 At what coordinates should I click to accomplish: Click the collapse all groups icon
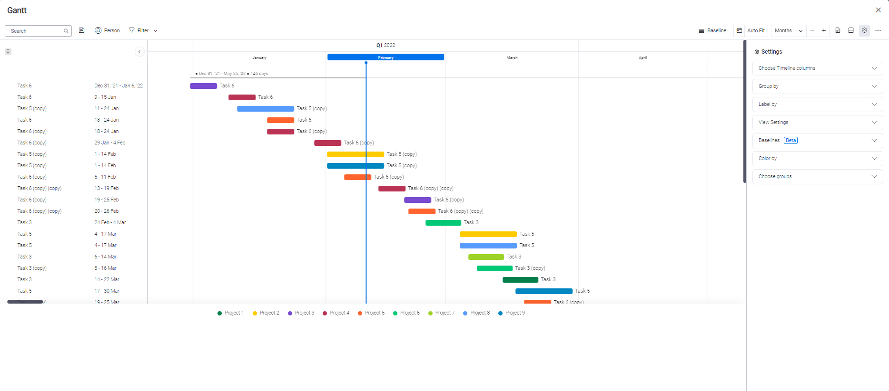(8, 51)
